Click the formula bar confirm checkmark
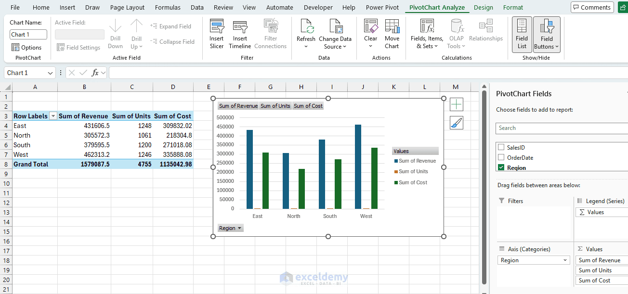 point(84,73)
